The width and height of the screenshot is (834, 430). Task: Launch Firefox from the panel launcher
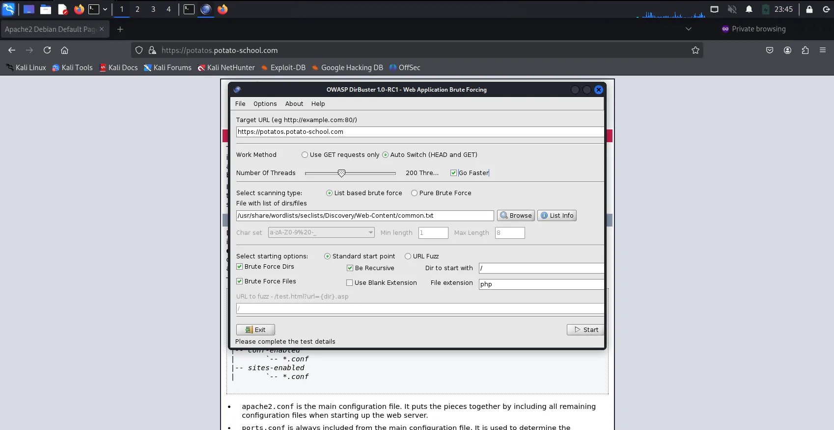79,9
